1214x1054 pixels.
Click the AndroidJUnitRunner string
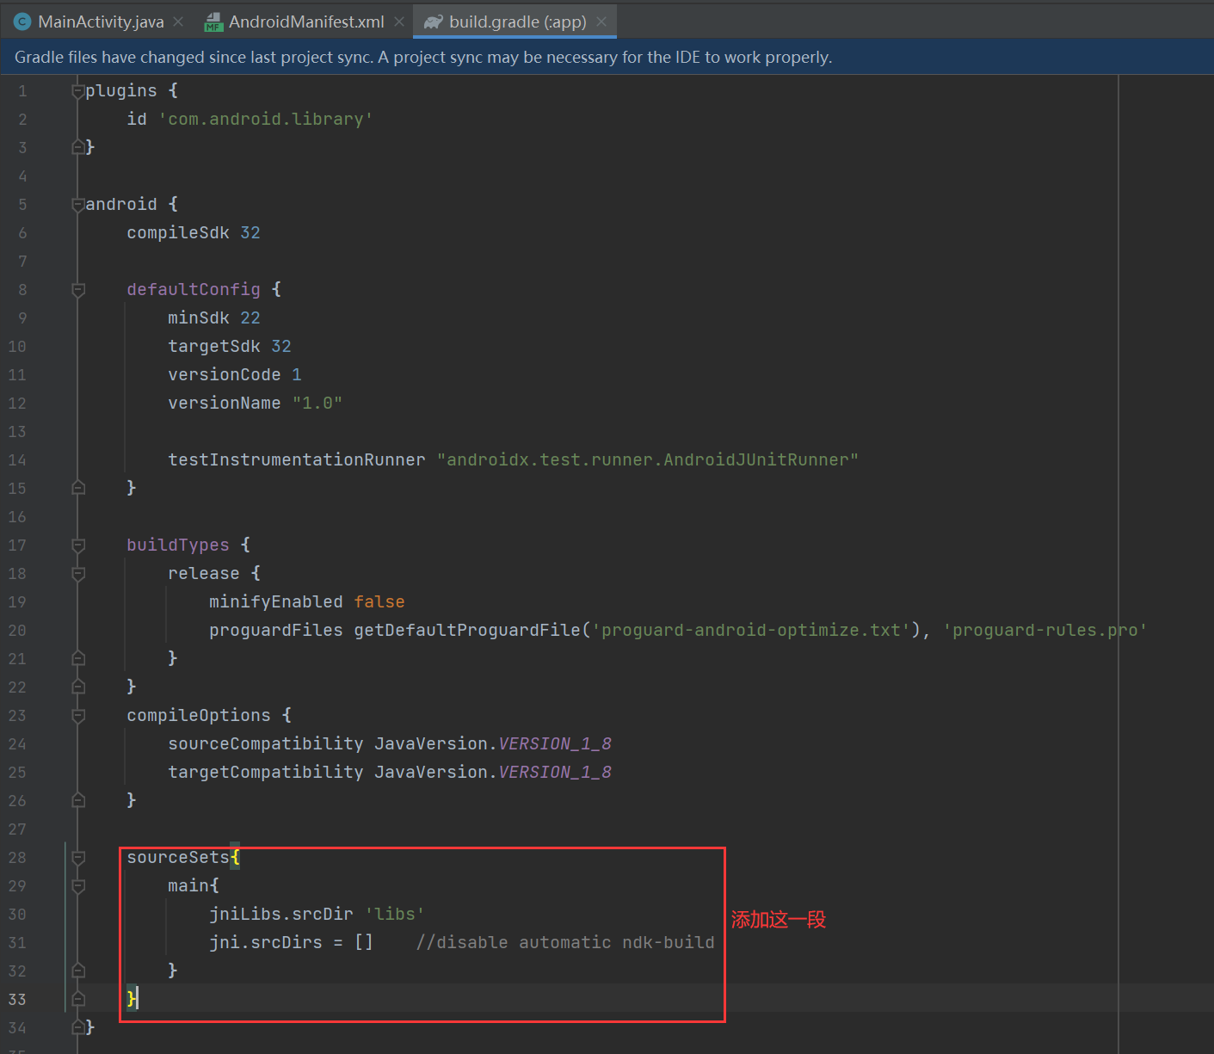[x=648, y=459]
